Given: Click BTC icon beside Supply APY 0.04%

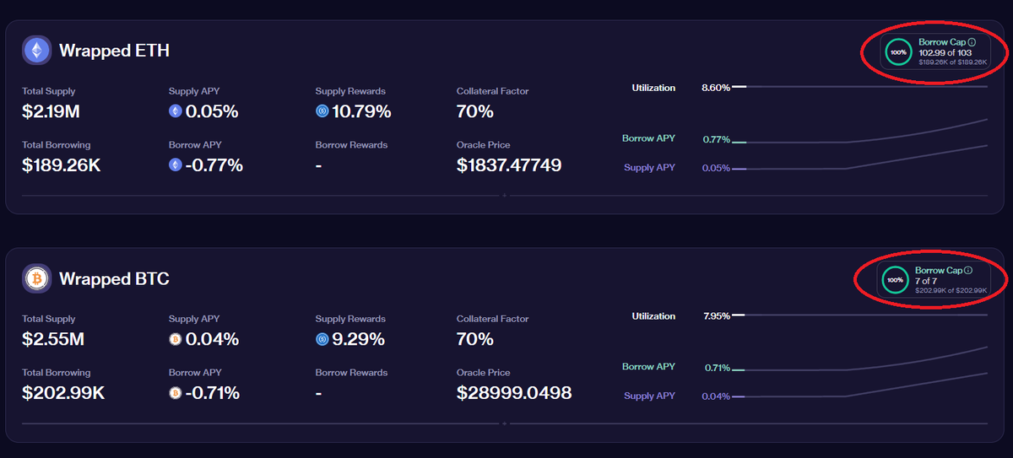Looking at the screenshot, I should click(x=176, y=340).
